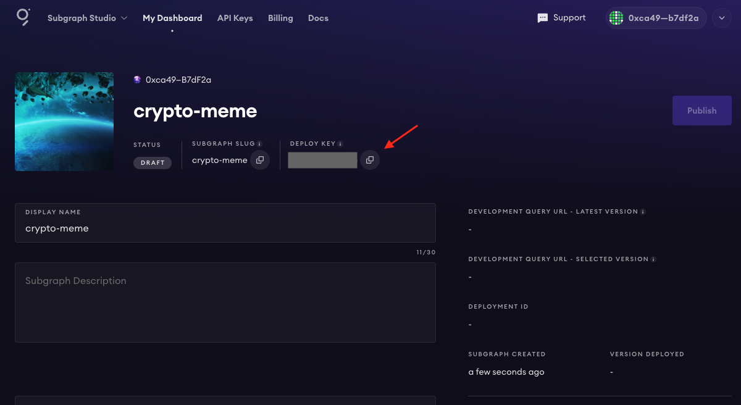Viewport: 741px width, 405px height.
Task: Show info tooltip for Subgraph Slug
Action: tap(259, 144)
